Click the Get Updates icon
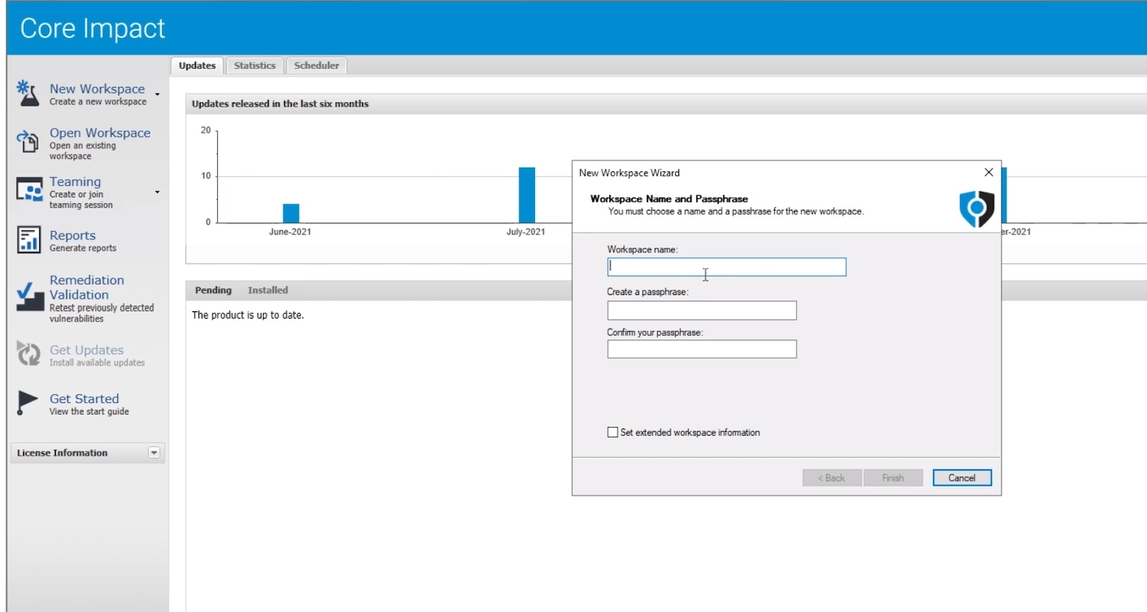 (27, 354)
